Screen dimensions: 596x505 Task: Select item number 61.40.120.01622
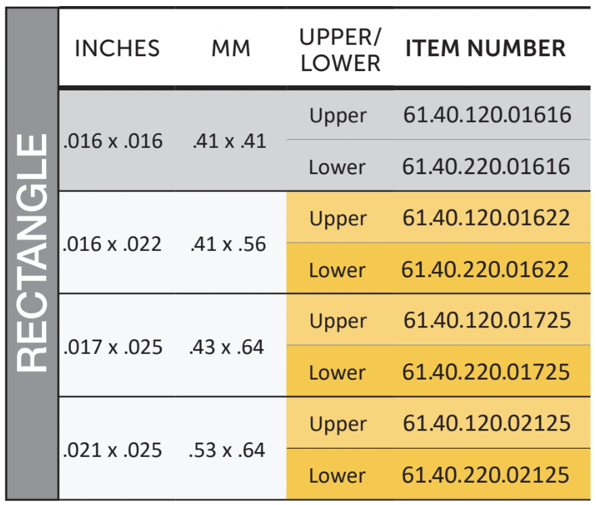(486, 218)
